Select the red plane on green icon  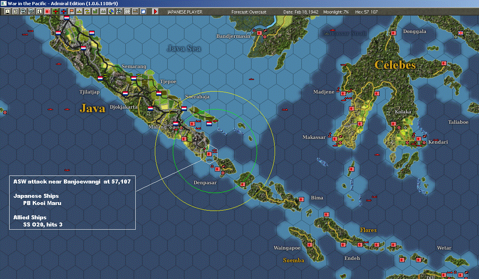55,12
